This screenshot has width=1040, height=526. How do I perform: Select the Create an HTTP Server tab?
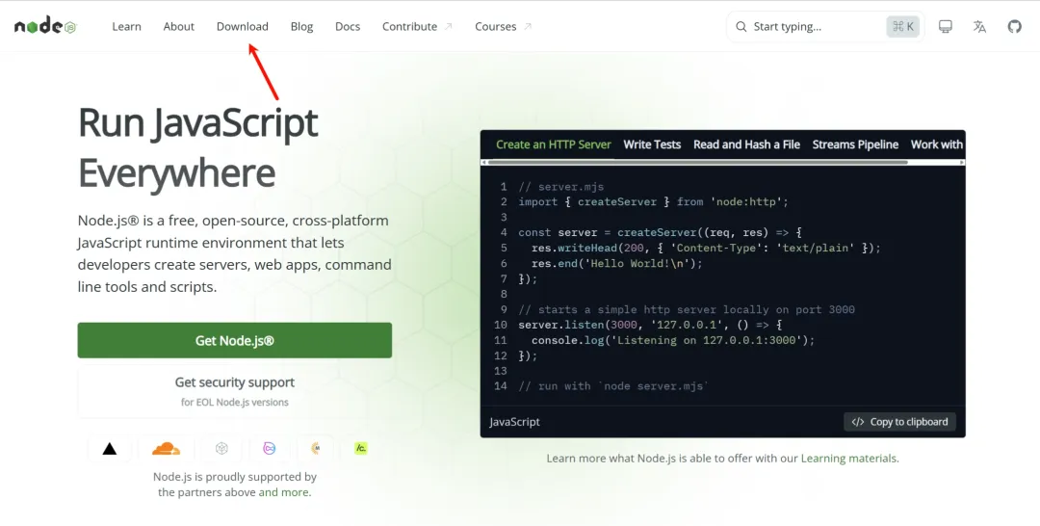[x=553, y=145]
